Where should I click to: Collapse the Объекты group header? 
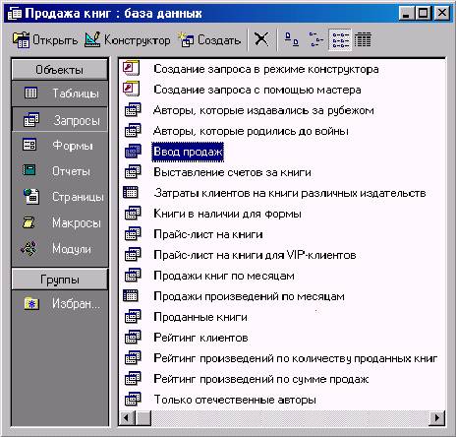60,70
